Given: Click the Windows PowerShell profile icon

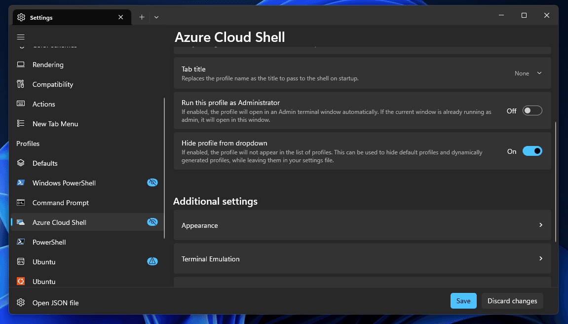Looking at the screenshot, I should coord(21,182).
